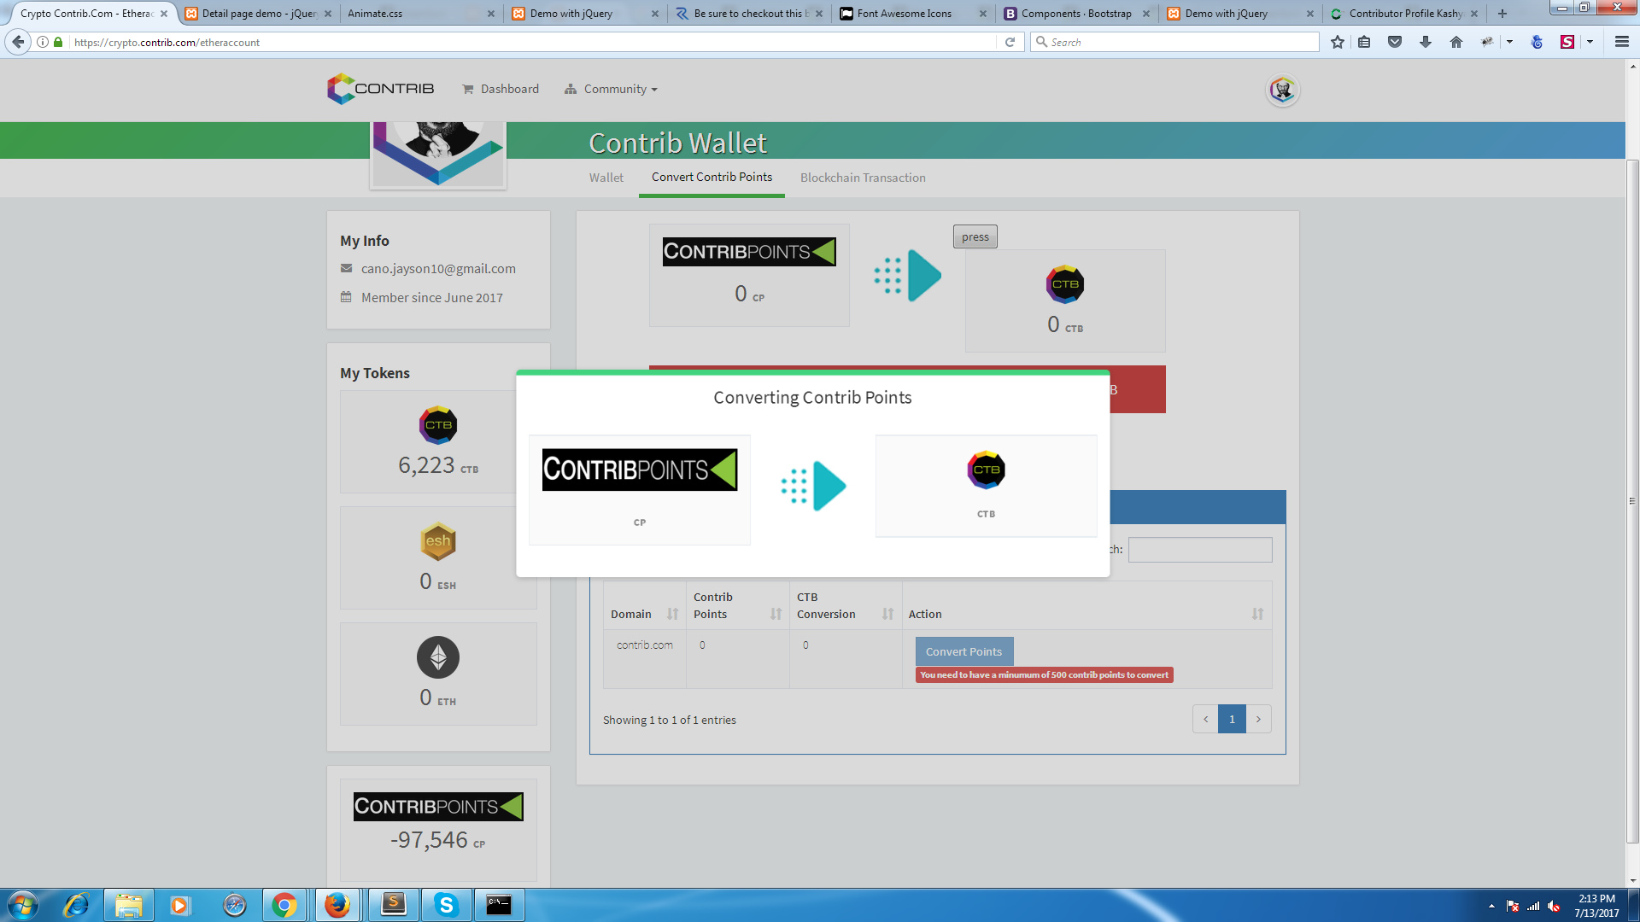This screenshot has width=1640, height=922.
Task: Go to the next page in pagination
Action: tap(1258, 719)
